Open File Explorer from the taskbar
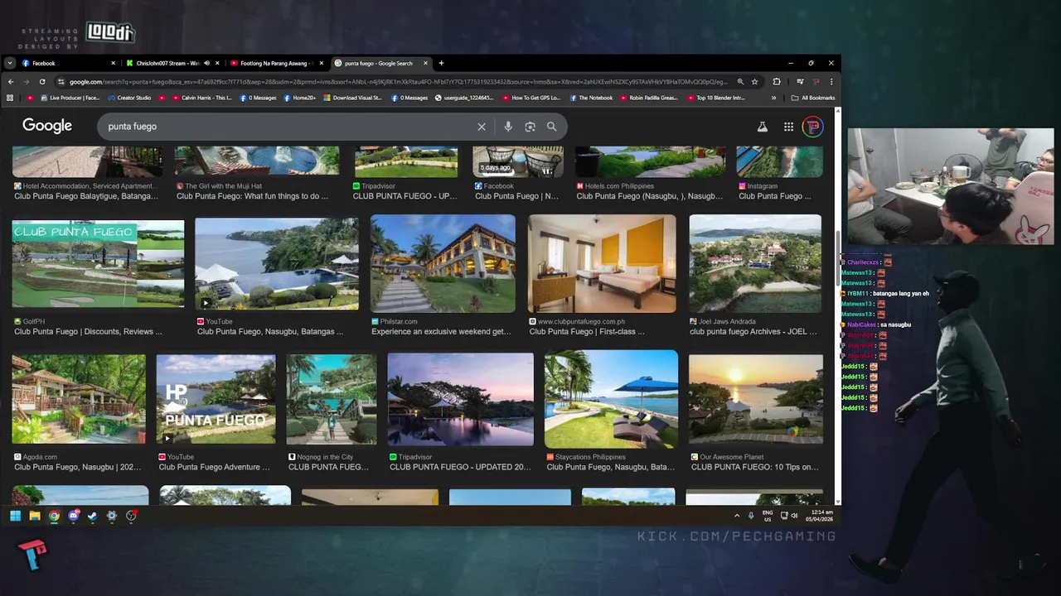The height and width of the screenshot is (596, 1061). (x=35, y=516)
